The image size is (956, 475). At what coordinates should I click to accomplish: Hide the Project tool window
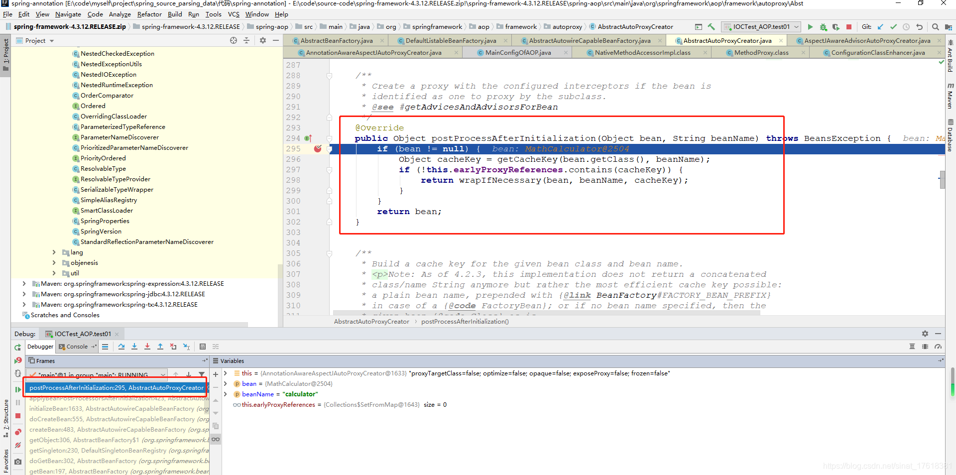(276, 40)
